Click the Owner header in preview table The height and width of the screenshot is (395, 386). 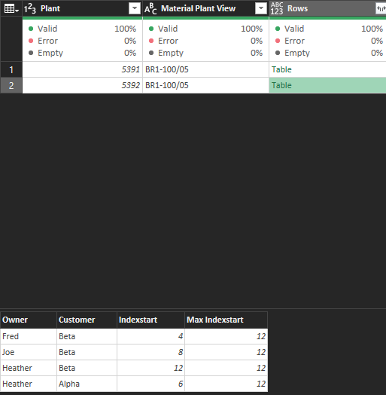point(29,320)
